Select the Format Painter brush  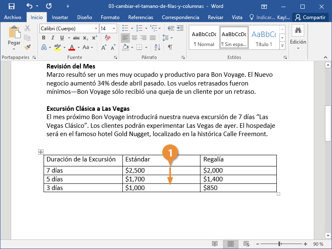coord(27,47)
